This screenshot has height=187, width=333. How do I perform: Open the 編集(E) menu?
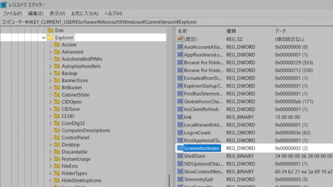pos(36,13)
